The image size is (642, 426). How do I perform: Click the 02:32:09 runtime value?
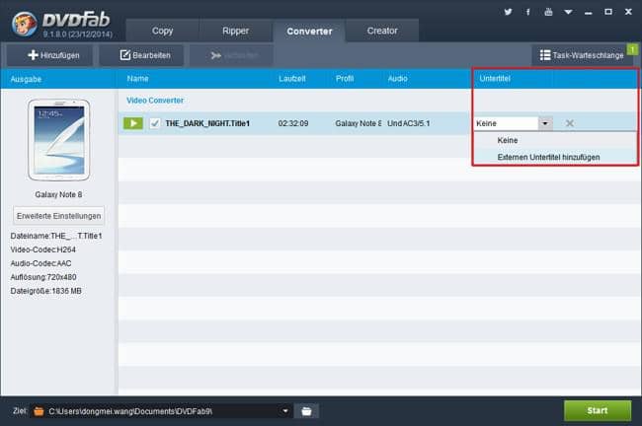point(293,123)
